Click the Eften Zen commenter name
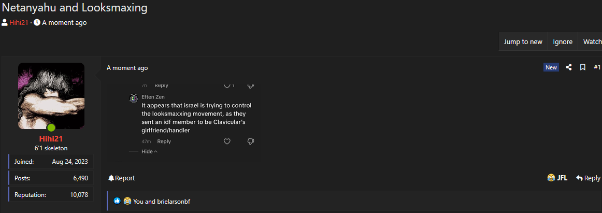 click(153, 97)
